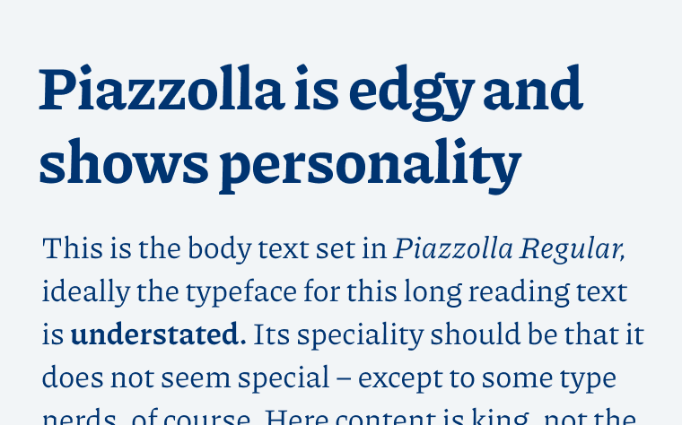Click the word edgy in the heading
This screenshot has width=682, height=425.
tap(411, 92)
